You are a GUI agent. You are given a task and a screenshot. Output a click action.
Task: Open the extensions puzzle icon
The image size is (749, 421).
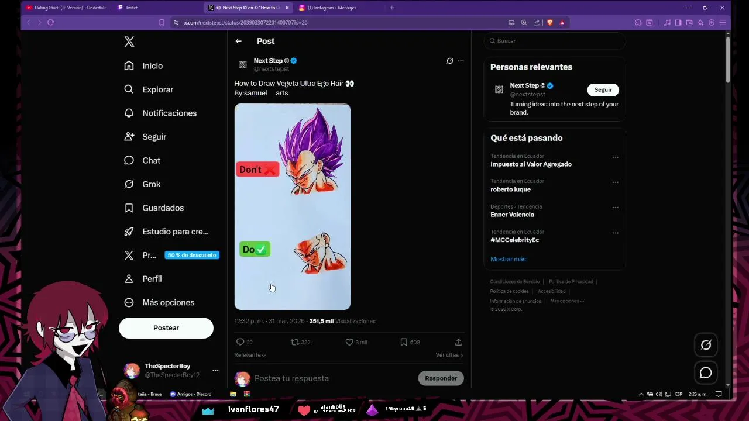[638, 22]
